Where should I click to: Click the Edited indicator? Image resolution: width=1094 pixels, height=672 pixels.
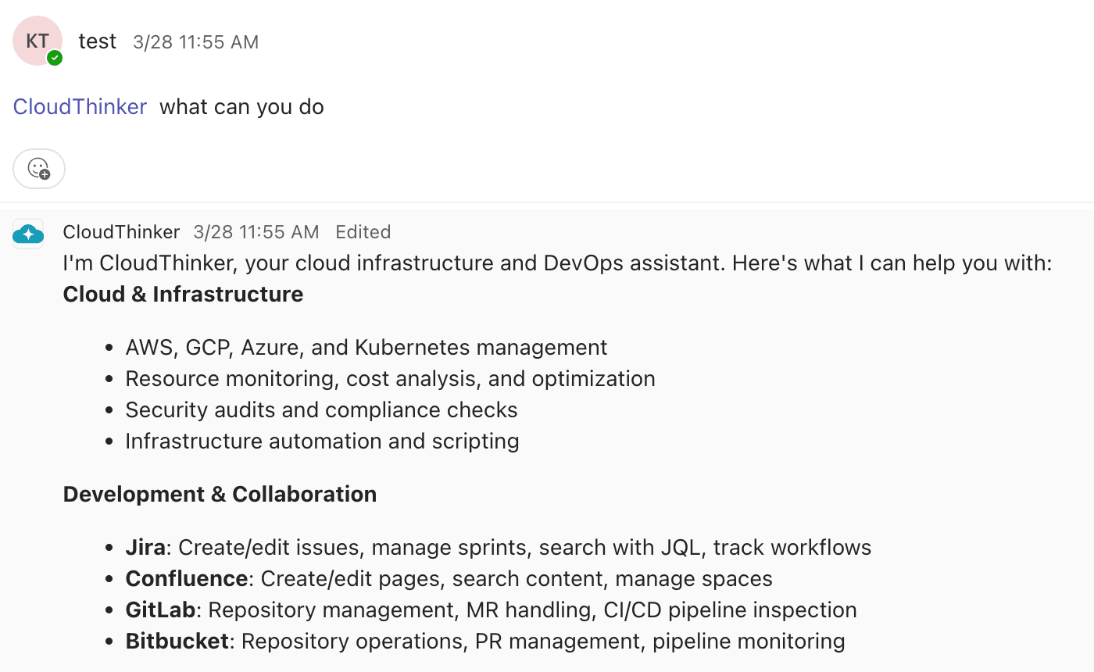pyautogui.click(x=363, y=231)
